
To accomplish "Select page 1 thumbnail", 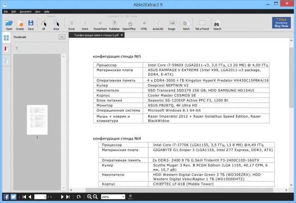I will pos(37,120).
